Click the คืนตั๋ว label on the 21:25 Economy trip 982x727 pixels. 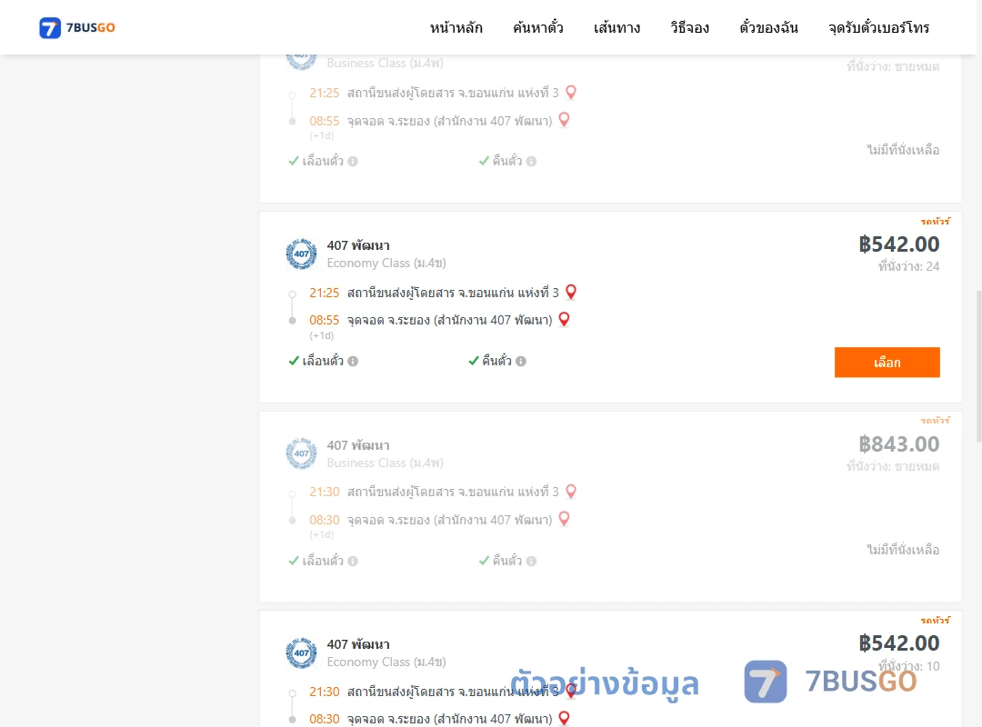pyautogui.click(x=496, y=362)
